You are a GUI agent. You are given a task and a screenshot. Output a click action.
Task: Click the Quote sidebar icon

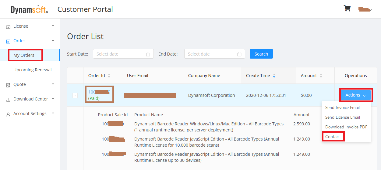click(x=8, y=85)
